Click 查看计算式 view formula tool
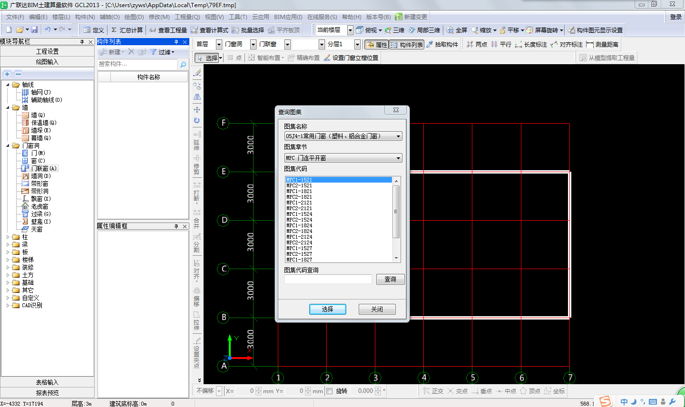 click(x=210, y=30)
